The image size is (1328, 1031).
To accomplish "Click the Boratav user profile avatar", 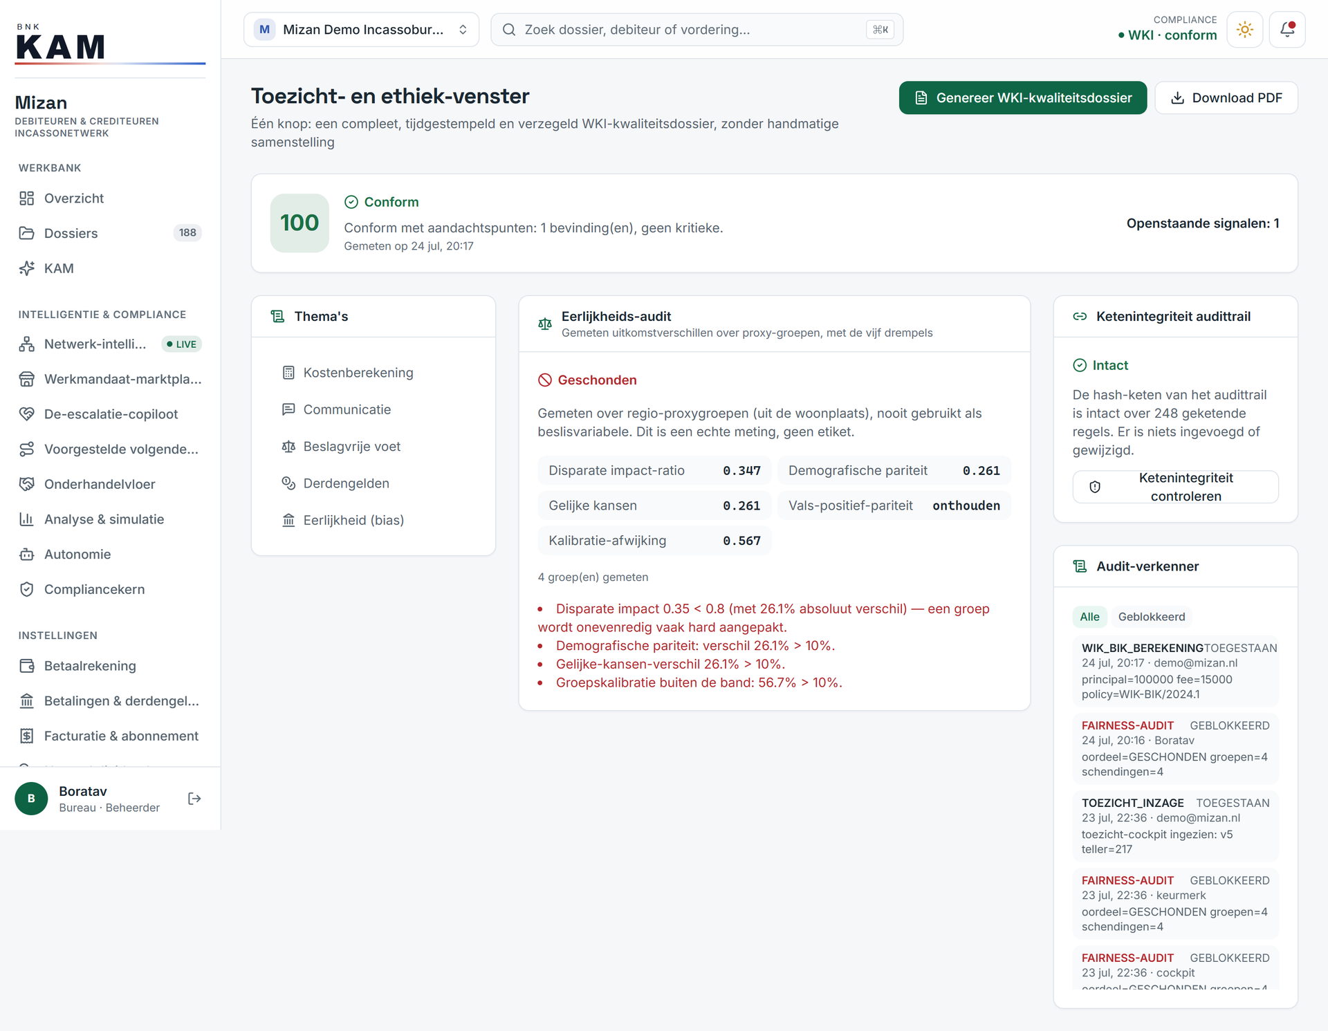I will coord(31,799).
